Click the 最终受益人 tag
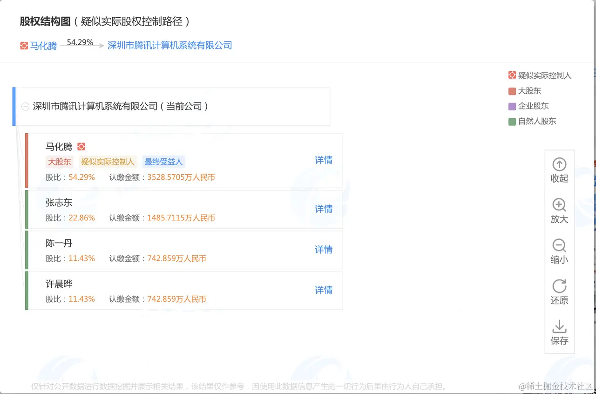This screenshot has width=596, height=394. click(164, 162)
